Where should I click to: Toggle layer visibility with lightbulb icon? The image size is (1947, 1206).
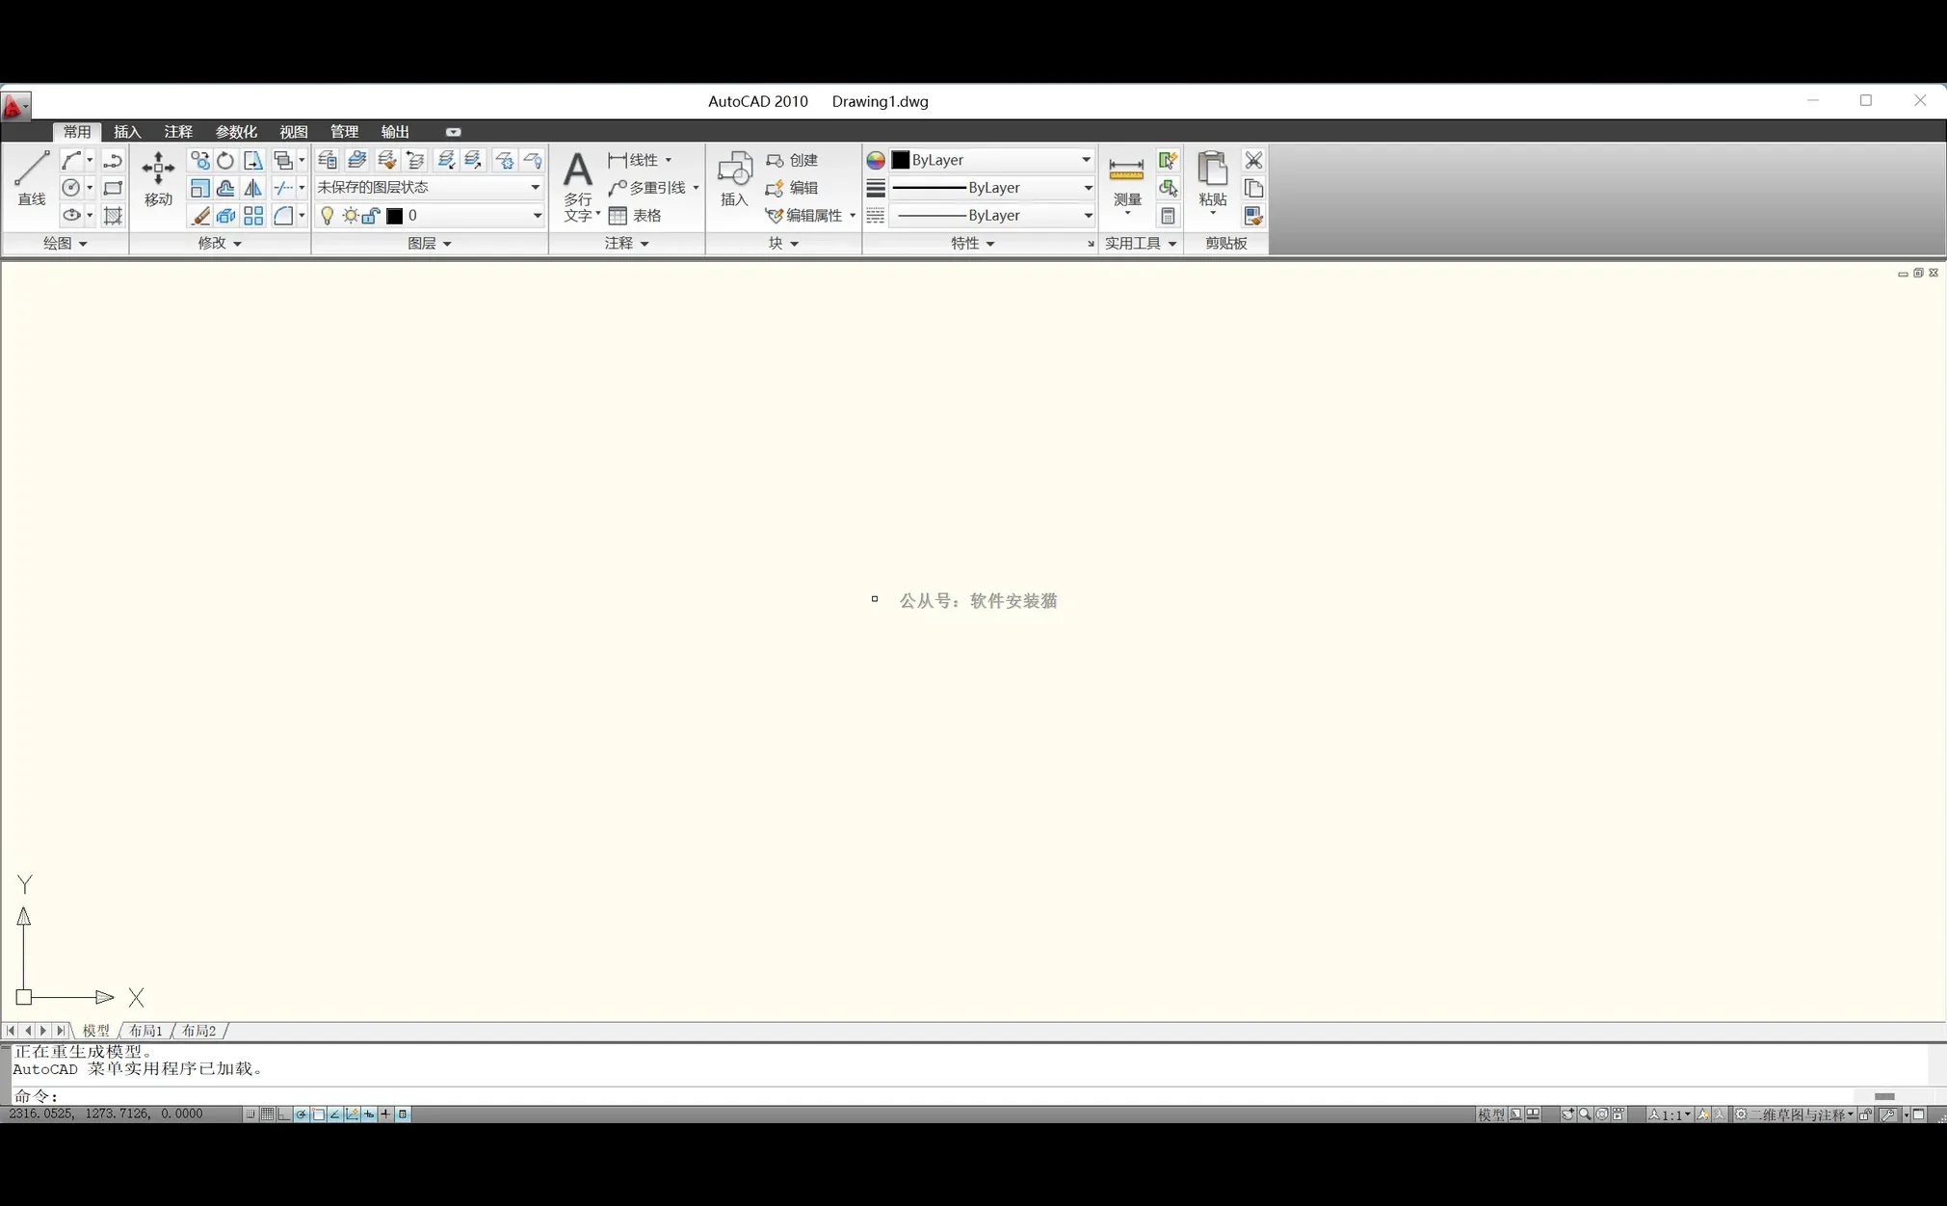pyautogui.click(x=327, y=216)
